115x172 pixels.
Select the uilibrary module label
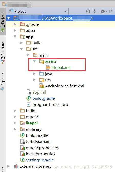point(34,129)
